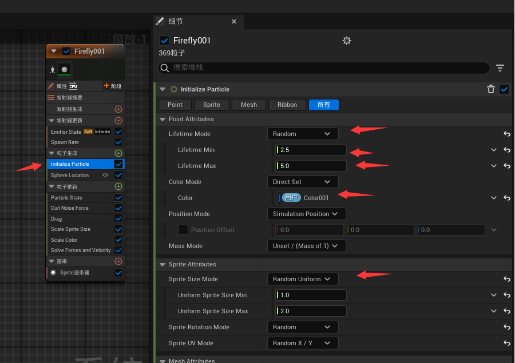Toggle Sphere Location eye visibility
Viewport: 515px width, 363px height.
tap(105, 175)
